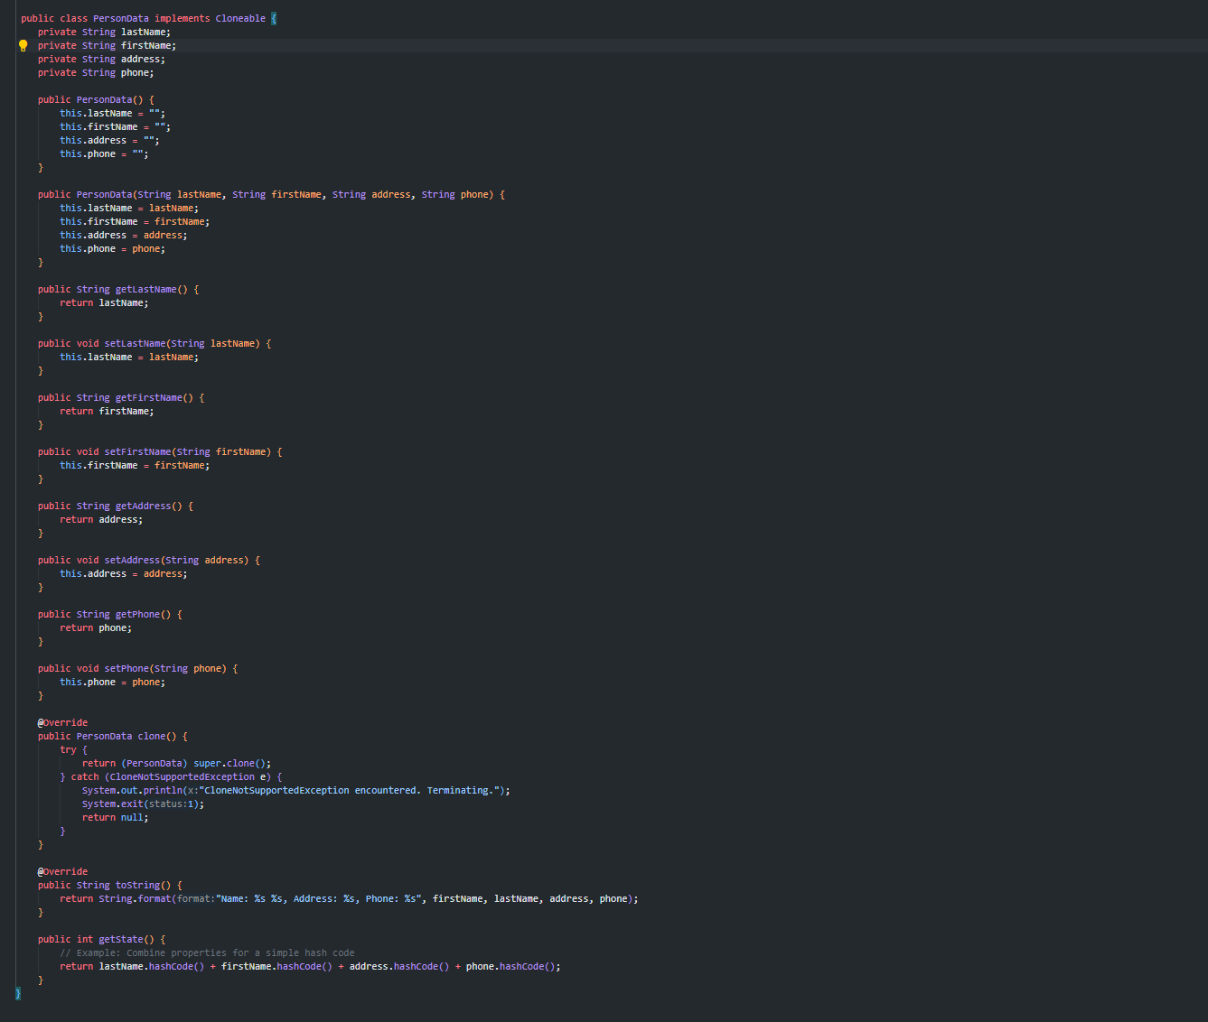Screen dimensions: 1208x1022
Task: Click the clone() method name
Action: (151, 736)
